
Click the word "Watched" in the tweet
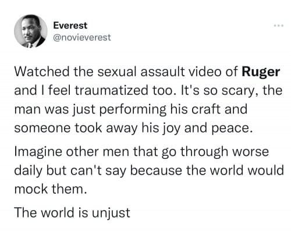[x=42, y=72]
